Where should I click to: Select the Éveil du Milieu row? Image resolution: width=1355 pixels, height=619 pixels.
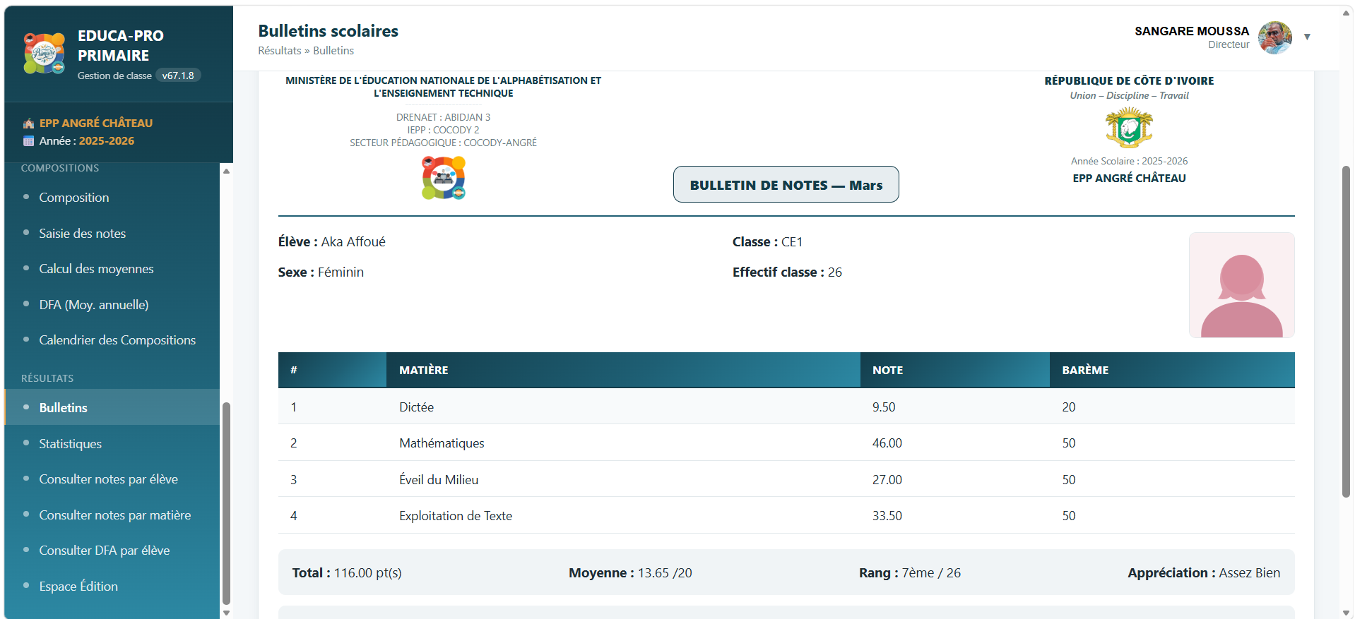coord(786,480)
